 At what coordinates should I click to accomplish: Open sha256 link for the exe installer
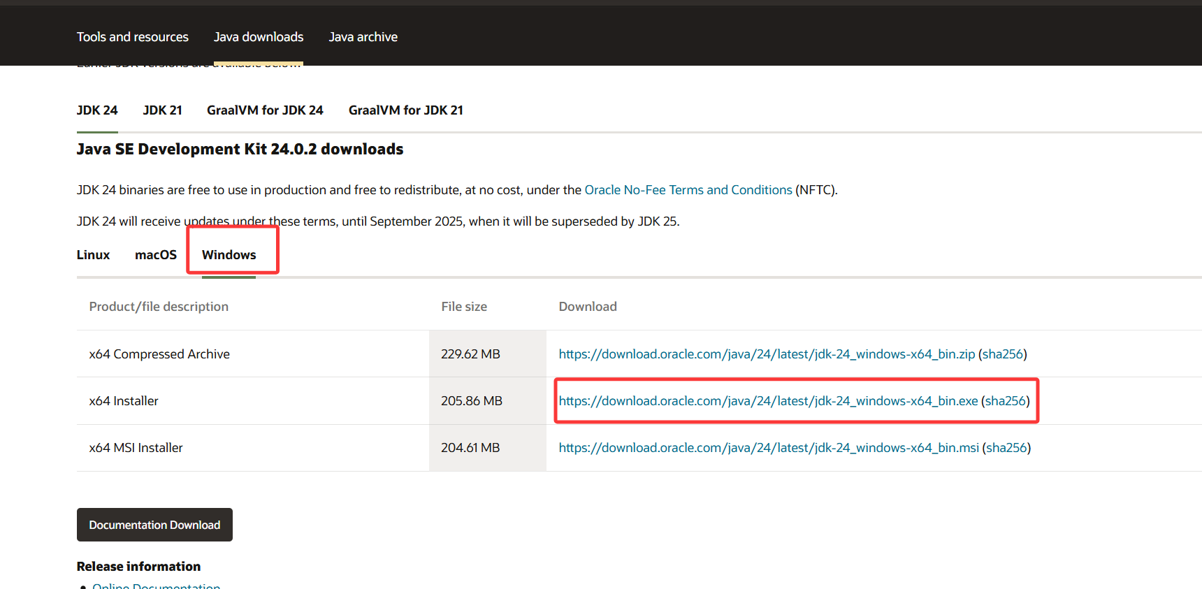1006,401
